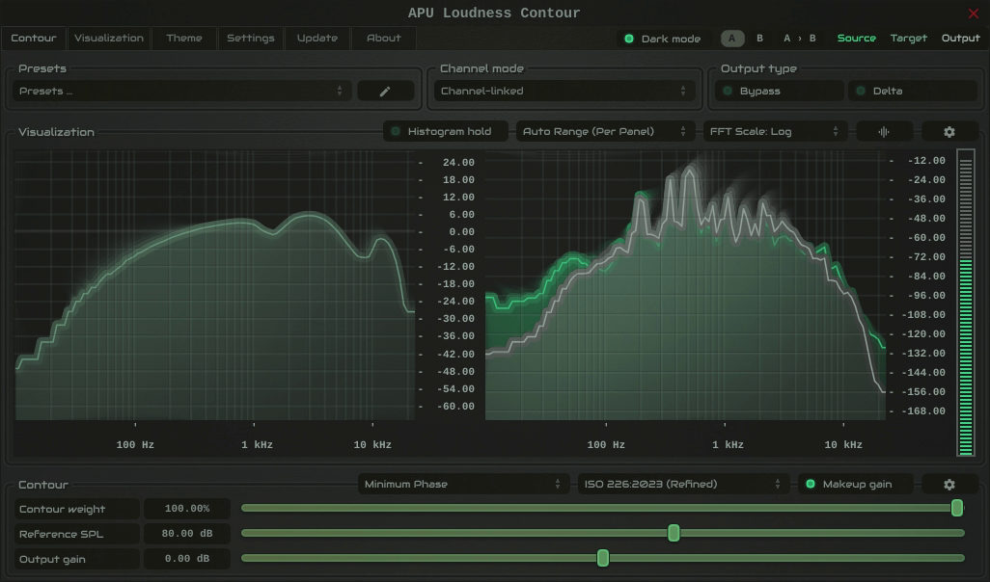Click the Reference SPL 80.00 dB field
This screenshot has width=990, height=582.
point(187,534)
